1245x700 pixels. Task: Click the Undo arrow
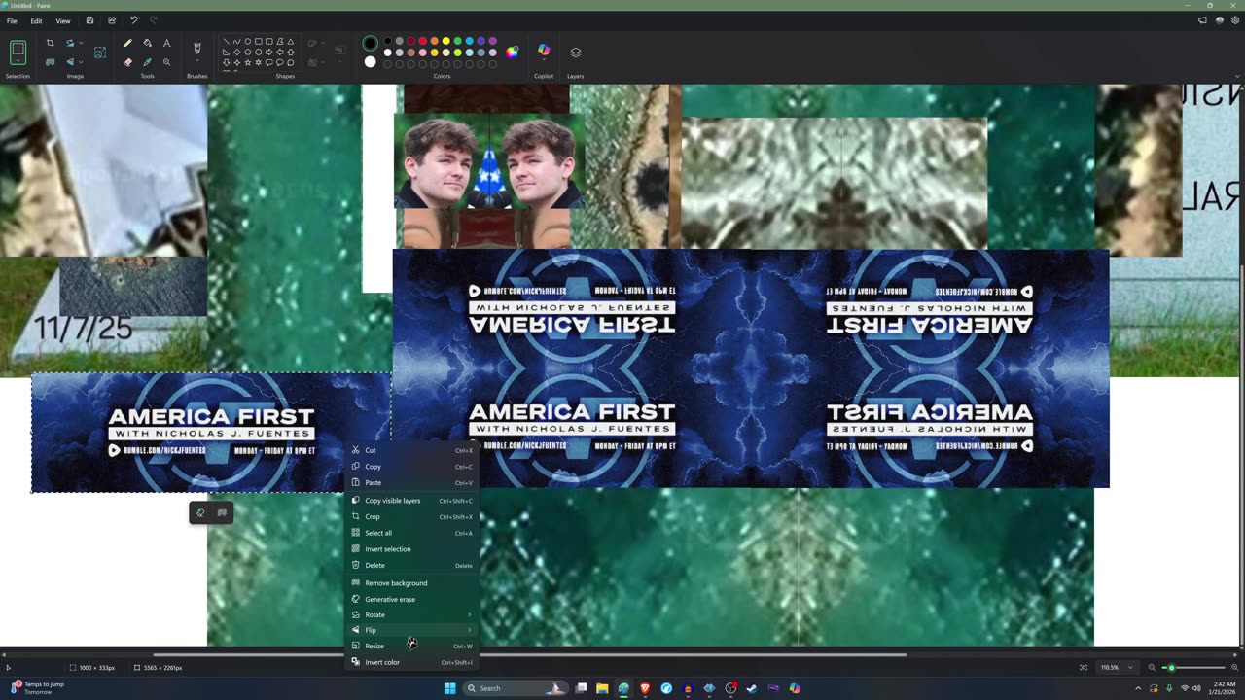click(x=133, y=20)
